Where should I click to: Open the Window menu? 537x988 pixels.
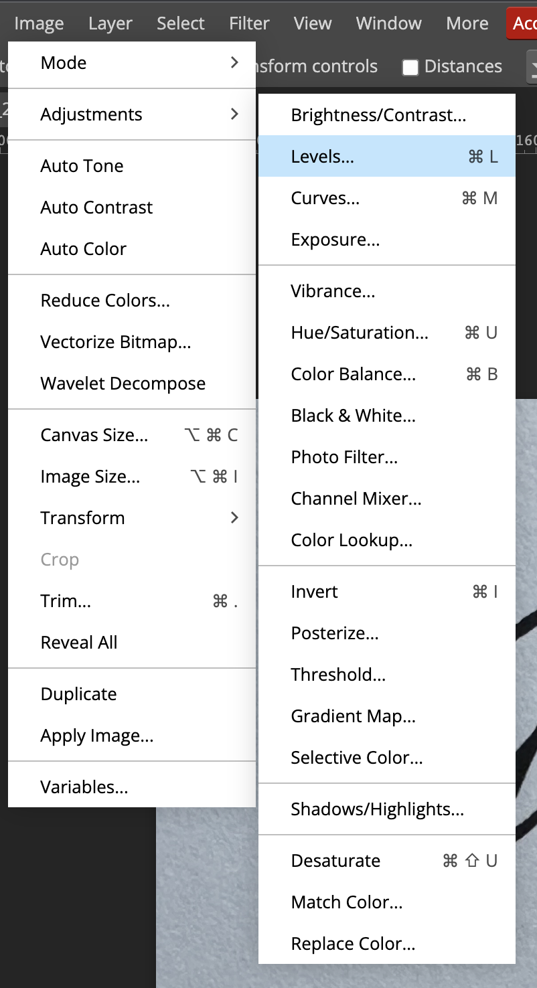[x=388, y=24]
